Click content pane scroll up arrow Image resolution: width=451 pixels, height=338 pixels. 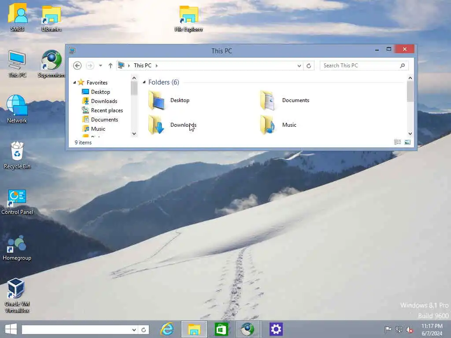pos(410,78)
